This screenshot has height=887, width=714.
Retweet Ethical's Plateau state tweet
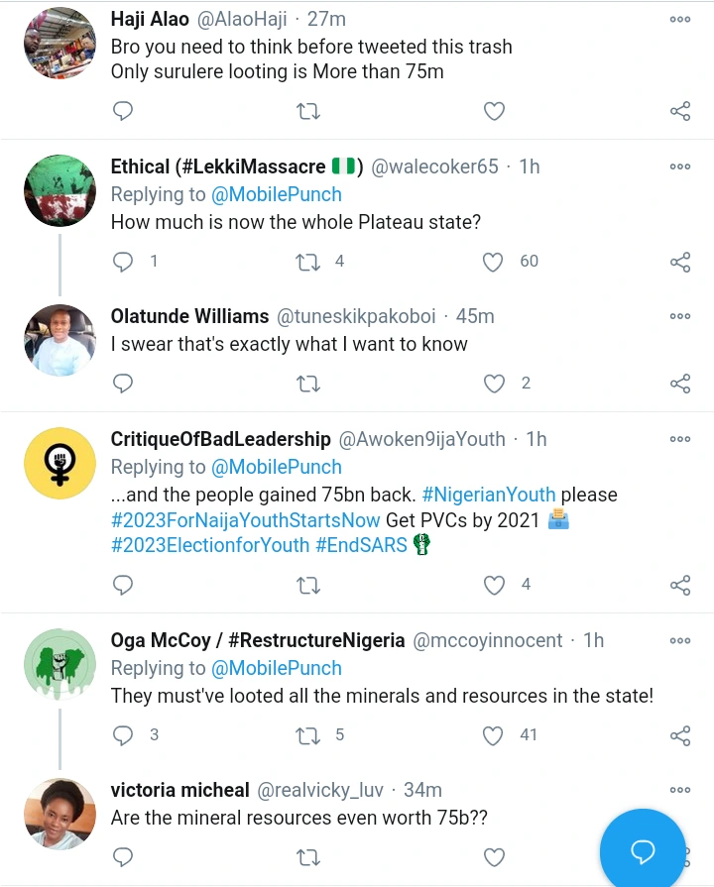pyautogui.click(x=308, y=262)
